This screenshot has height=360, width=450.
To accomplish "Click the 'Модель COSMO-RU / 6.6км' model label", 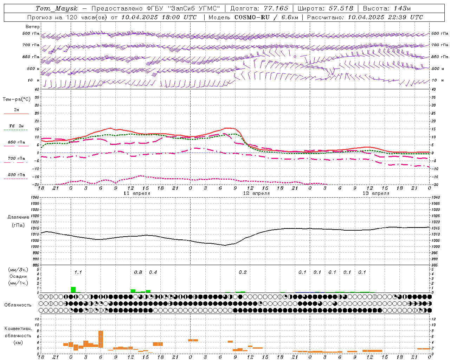I will point(253,17).
